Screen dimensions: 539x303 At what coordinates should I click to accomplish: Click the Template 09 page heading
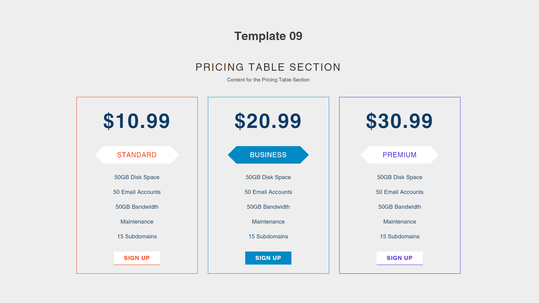click(268, 36)
